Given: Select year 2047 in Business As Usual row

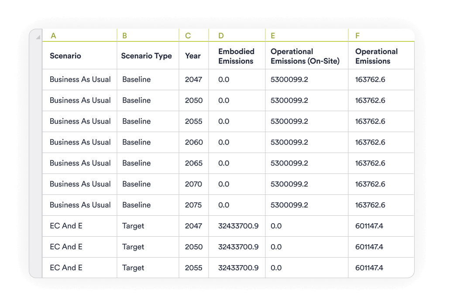Looking at the screenshot, I should pos(194,79).
